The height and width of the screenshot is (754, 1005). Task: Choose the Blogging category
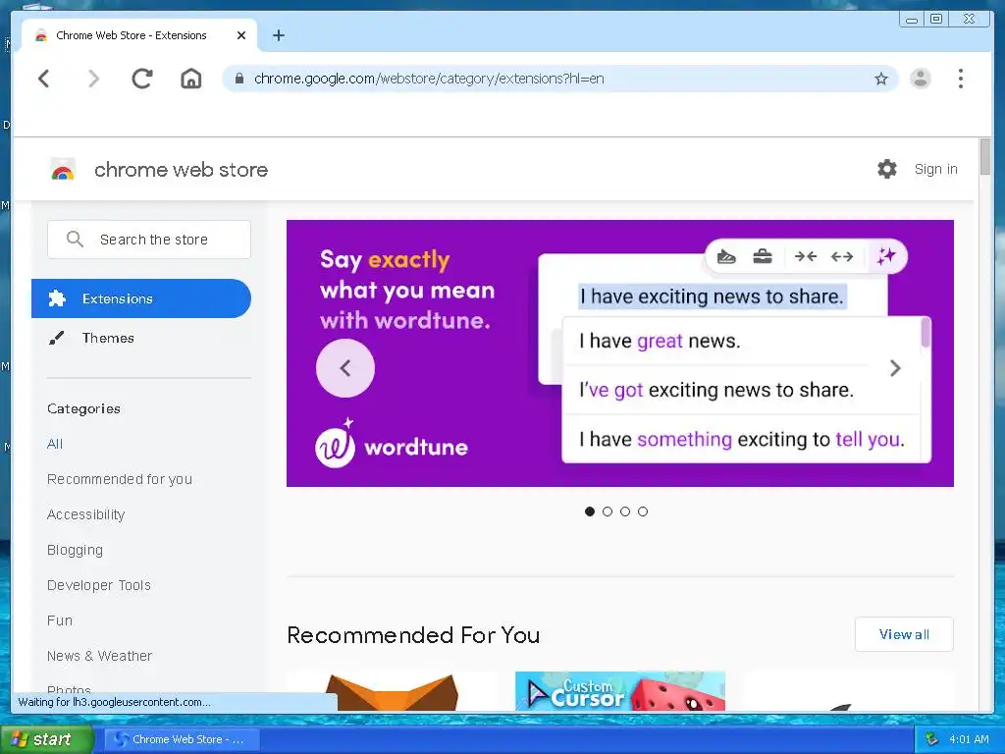point(75,550)
